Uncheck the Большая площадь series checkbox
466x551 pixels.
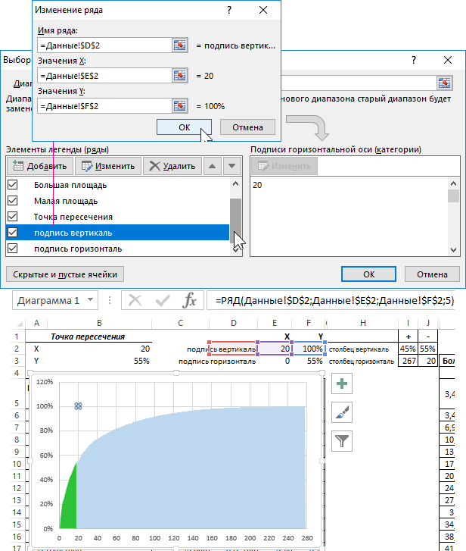click(x=12, y=185)
